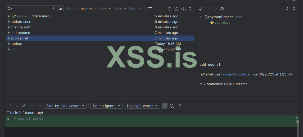Screen dimensions: 303x137
Task: Click the Go to hash/branch/tag search icon
Action: tap(190, 9)
